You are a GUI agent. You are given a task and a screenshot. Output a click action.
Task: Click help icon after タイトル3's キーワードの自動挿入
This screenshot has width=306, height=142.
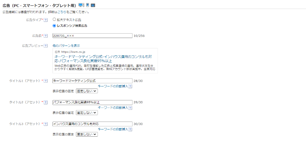pyautogui.click(x=130, y=129)
